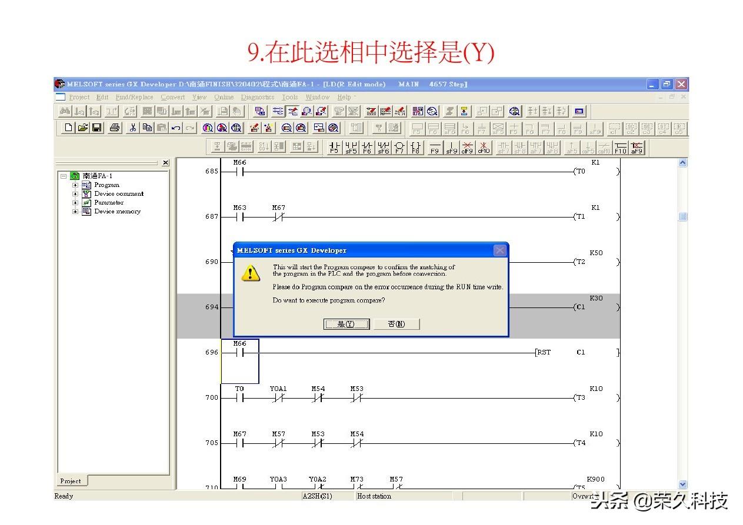
Task: Expand the Program tree node
Action: click(x=75, y=185)
